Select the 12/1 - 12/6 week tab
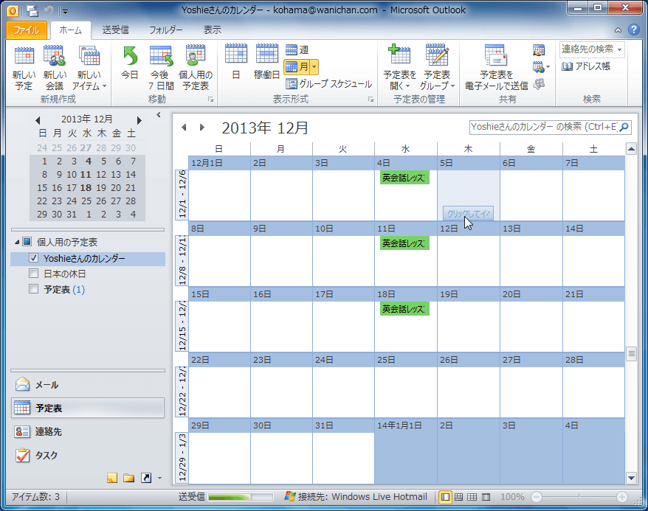This screenshot has height=511, width=648. click(182, 195)
